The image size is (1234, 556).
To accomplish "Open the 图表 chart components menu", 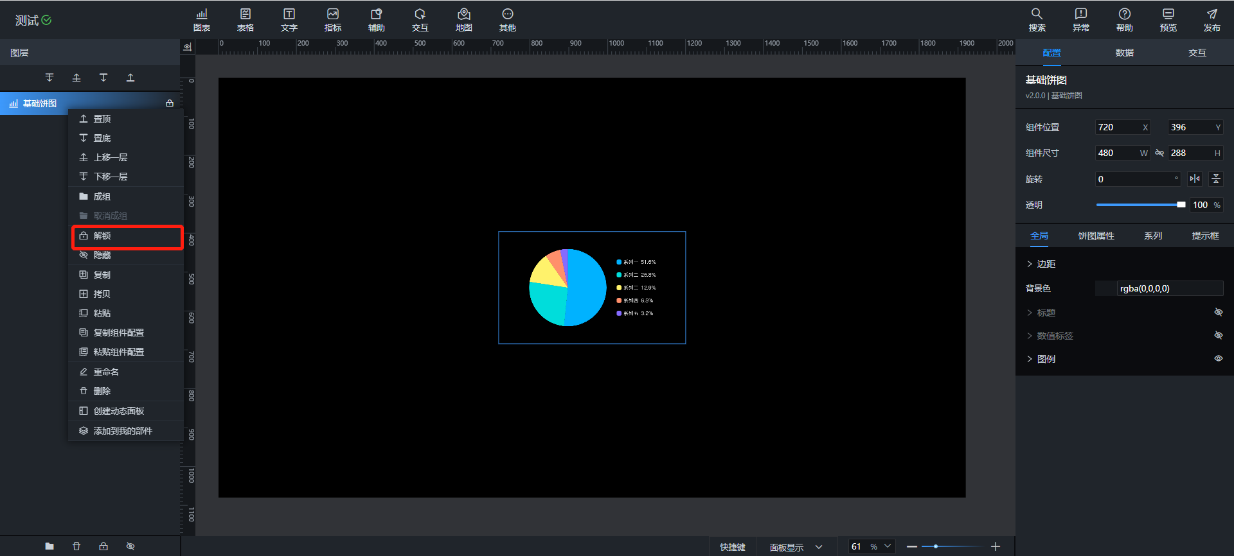I will pos(202,20).
